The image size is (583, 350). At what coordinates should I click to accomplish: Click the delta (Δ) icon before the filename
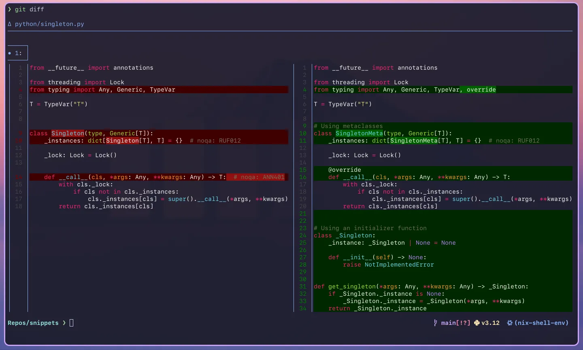coord(9,24)
